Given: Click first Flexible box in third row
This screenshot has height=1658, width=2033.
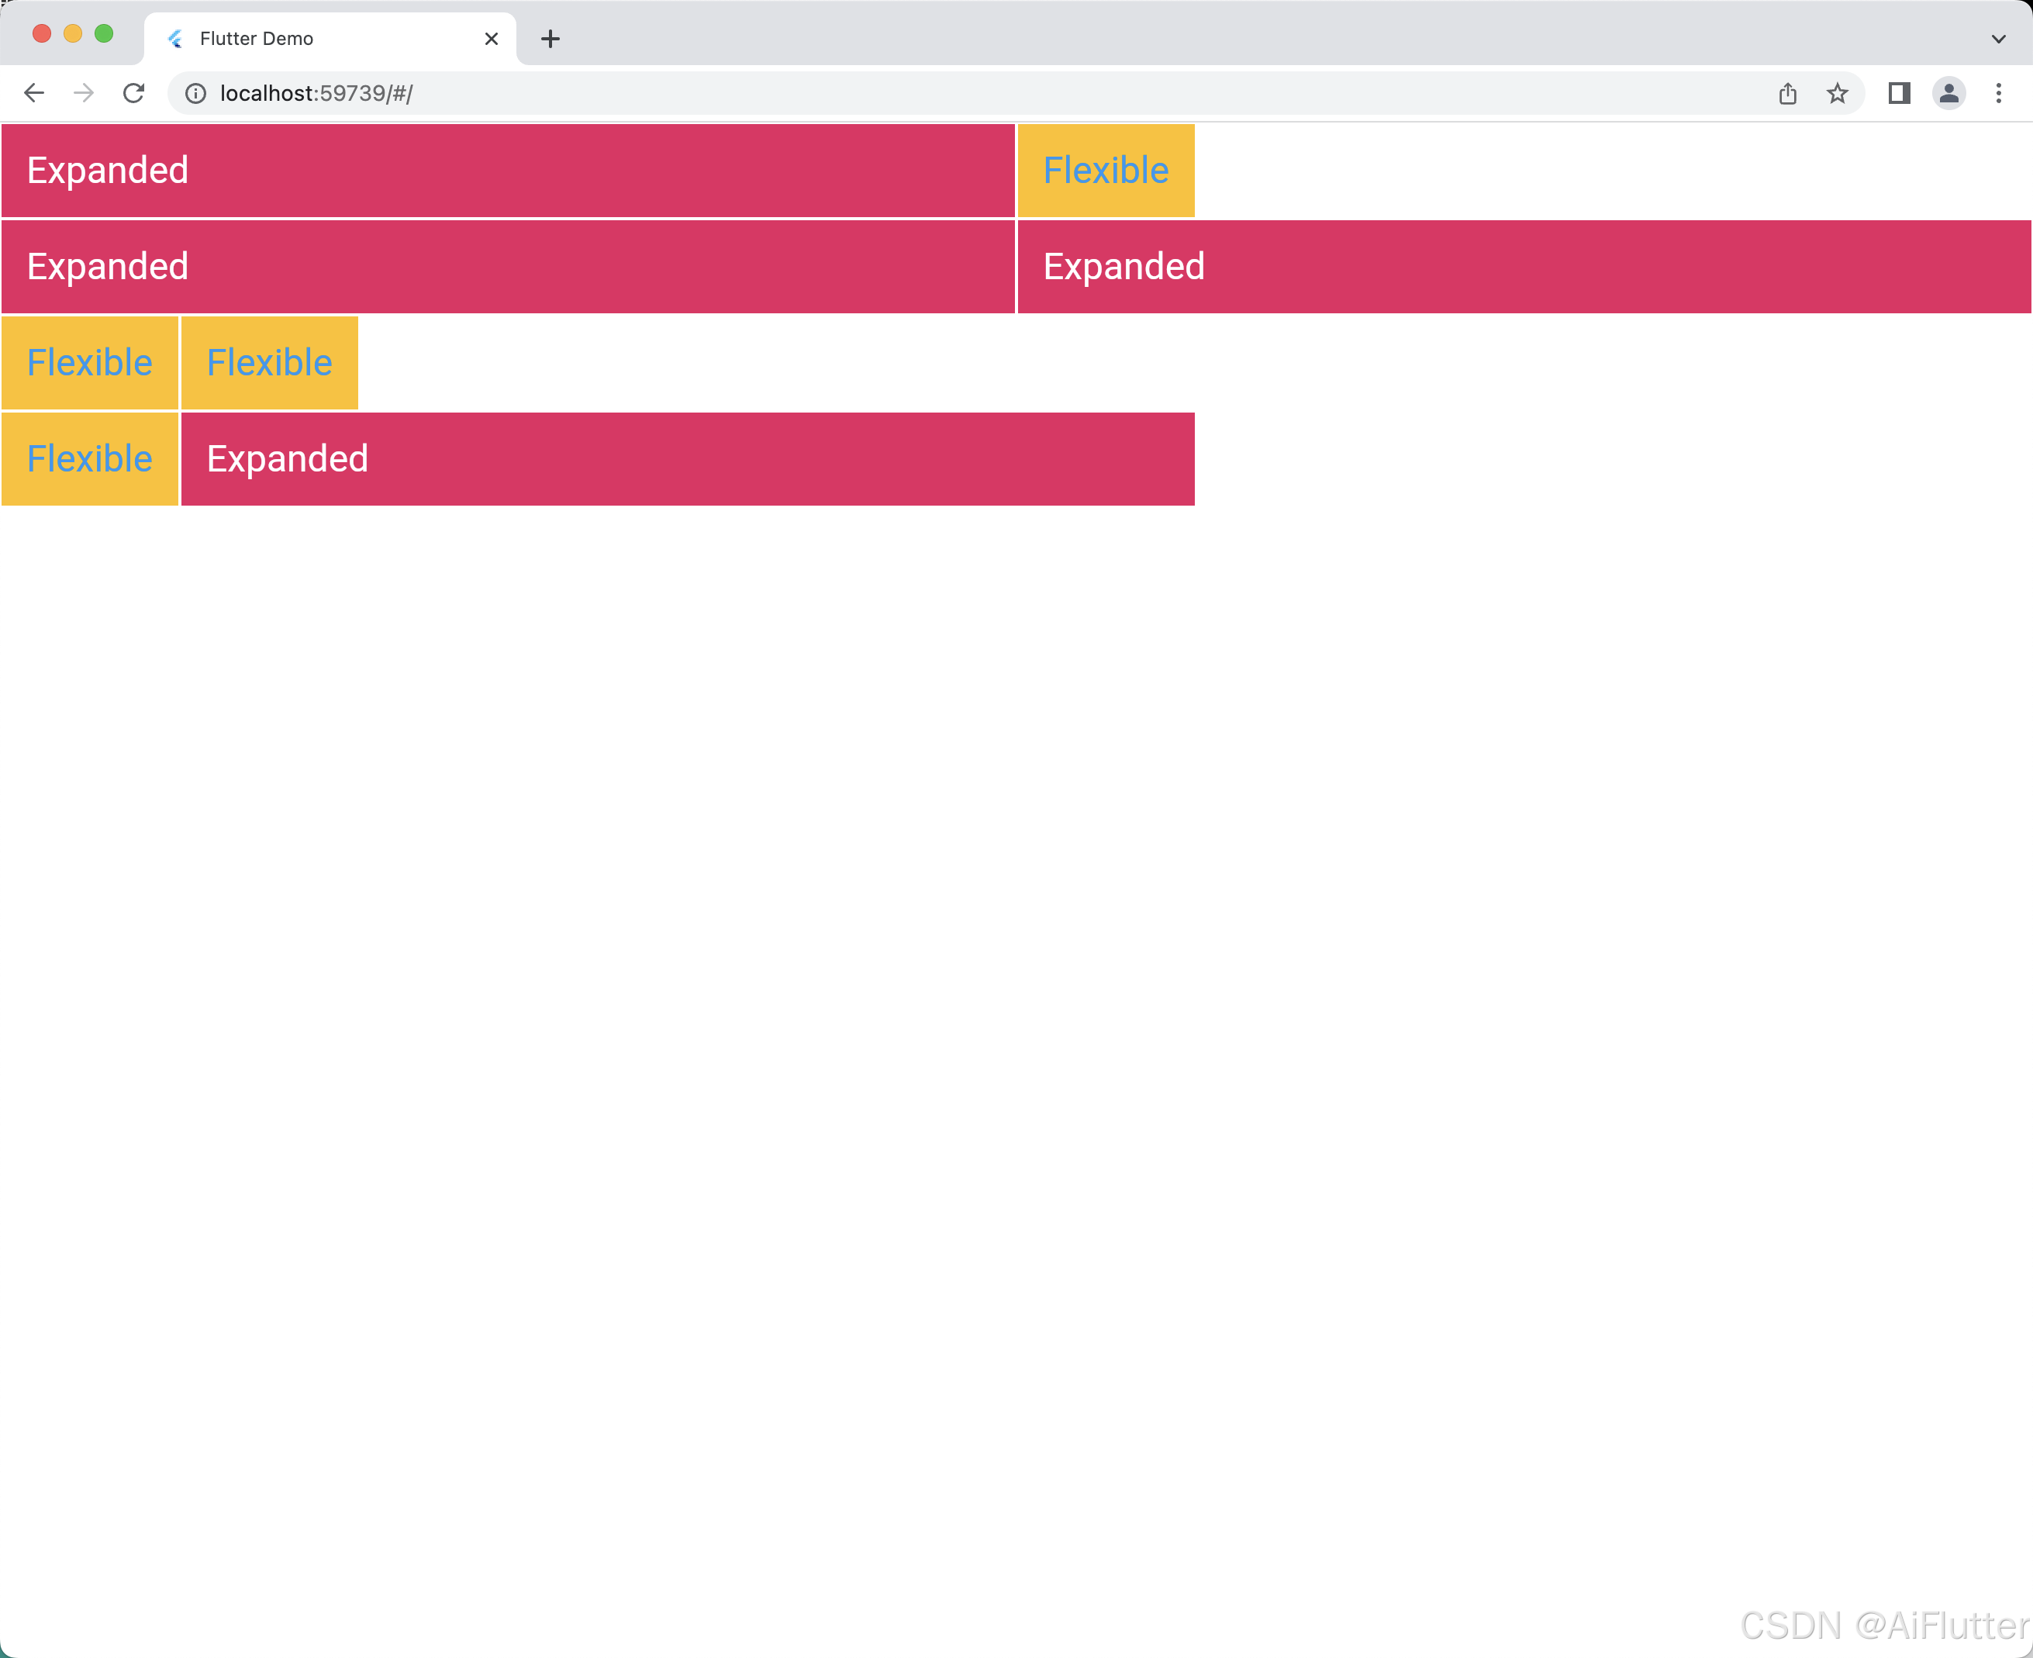Looking at the screenshot, I should point(90,363).
